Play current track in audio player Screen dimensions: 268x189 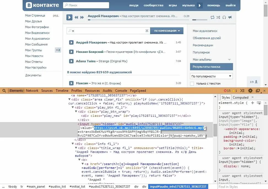(x=69, y=17)
